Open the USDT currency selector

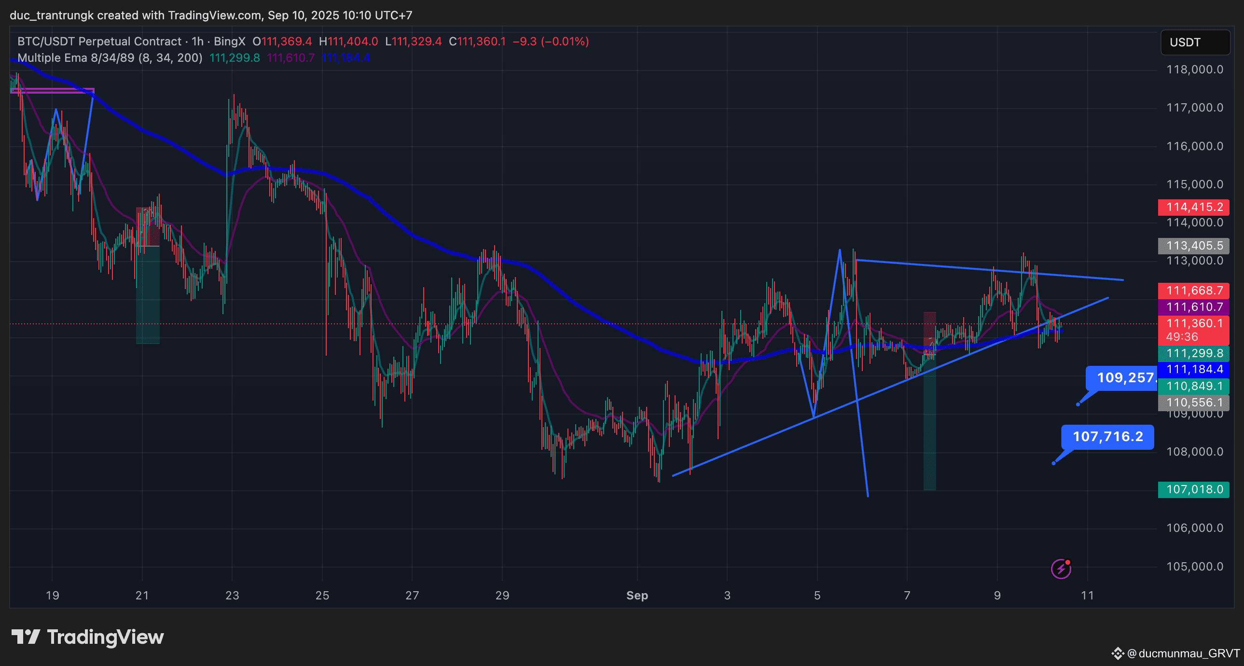pos(1195,42)
